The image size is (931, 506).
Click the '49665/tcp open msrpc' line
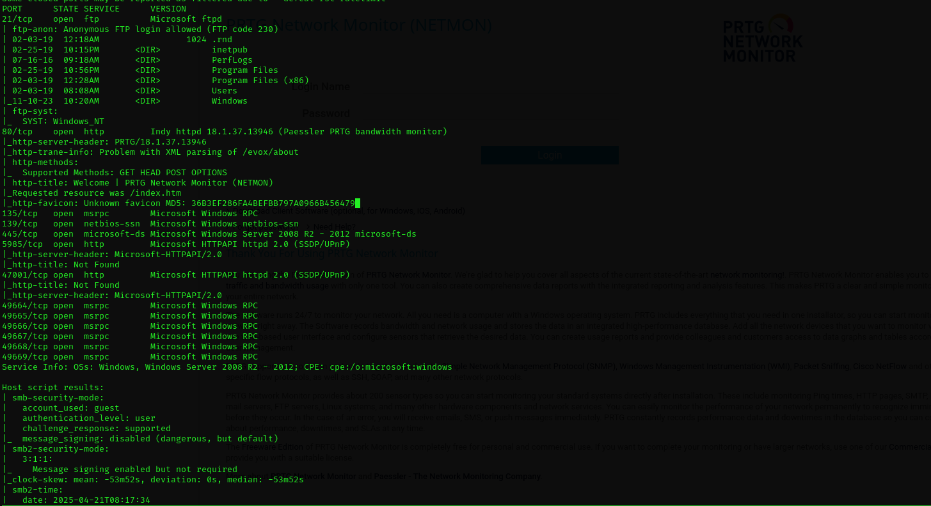(x=130, y=316)
